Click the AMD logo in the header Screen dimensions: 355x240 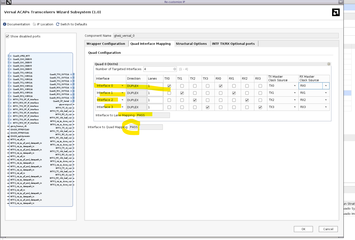336,12
